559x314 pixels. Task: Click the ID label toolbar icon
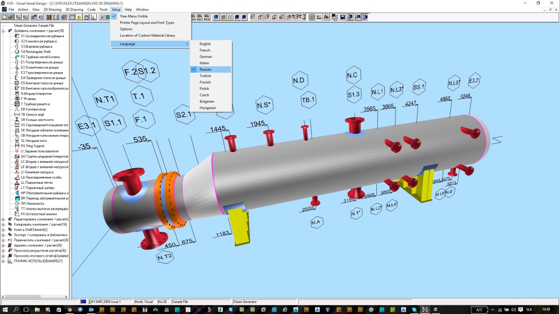(312, 17)
